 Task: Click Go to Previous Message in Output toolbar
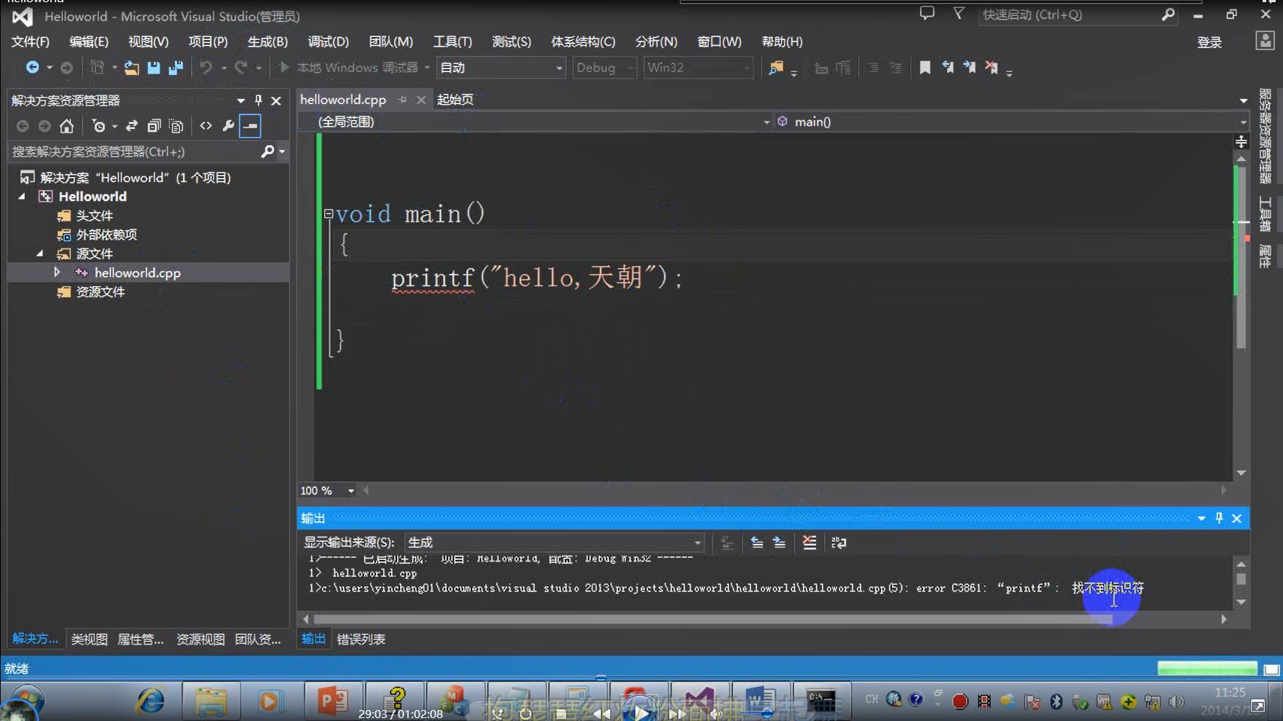(757, 543)
